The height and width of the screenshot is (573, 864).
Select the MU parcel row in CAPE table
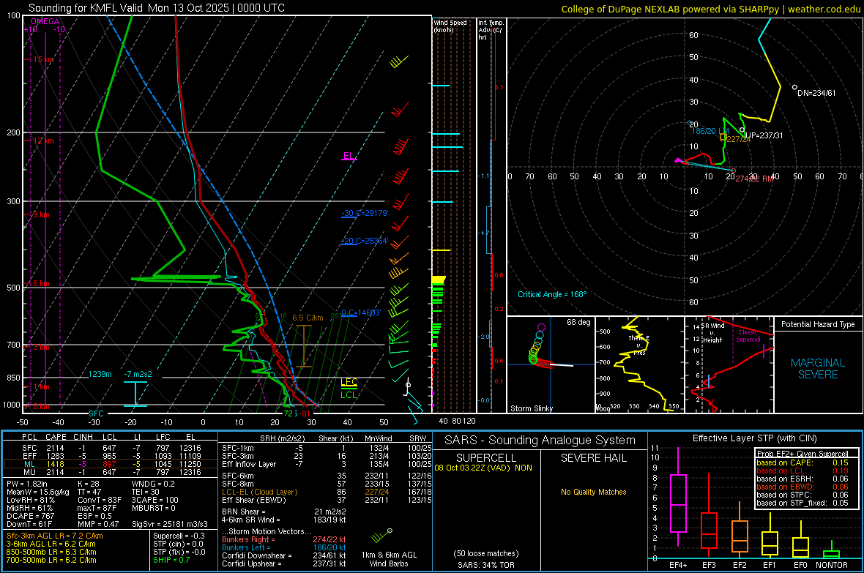(x=111, y=472)
